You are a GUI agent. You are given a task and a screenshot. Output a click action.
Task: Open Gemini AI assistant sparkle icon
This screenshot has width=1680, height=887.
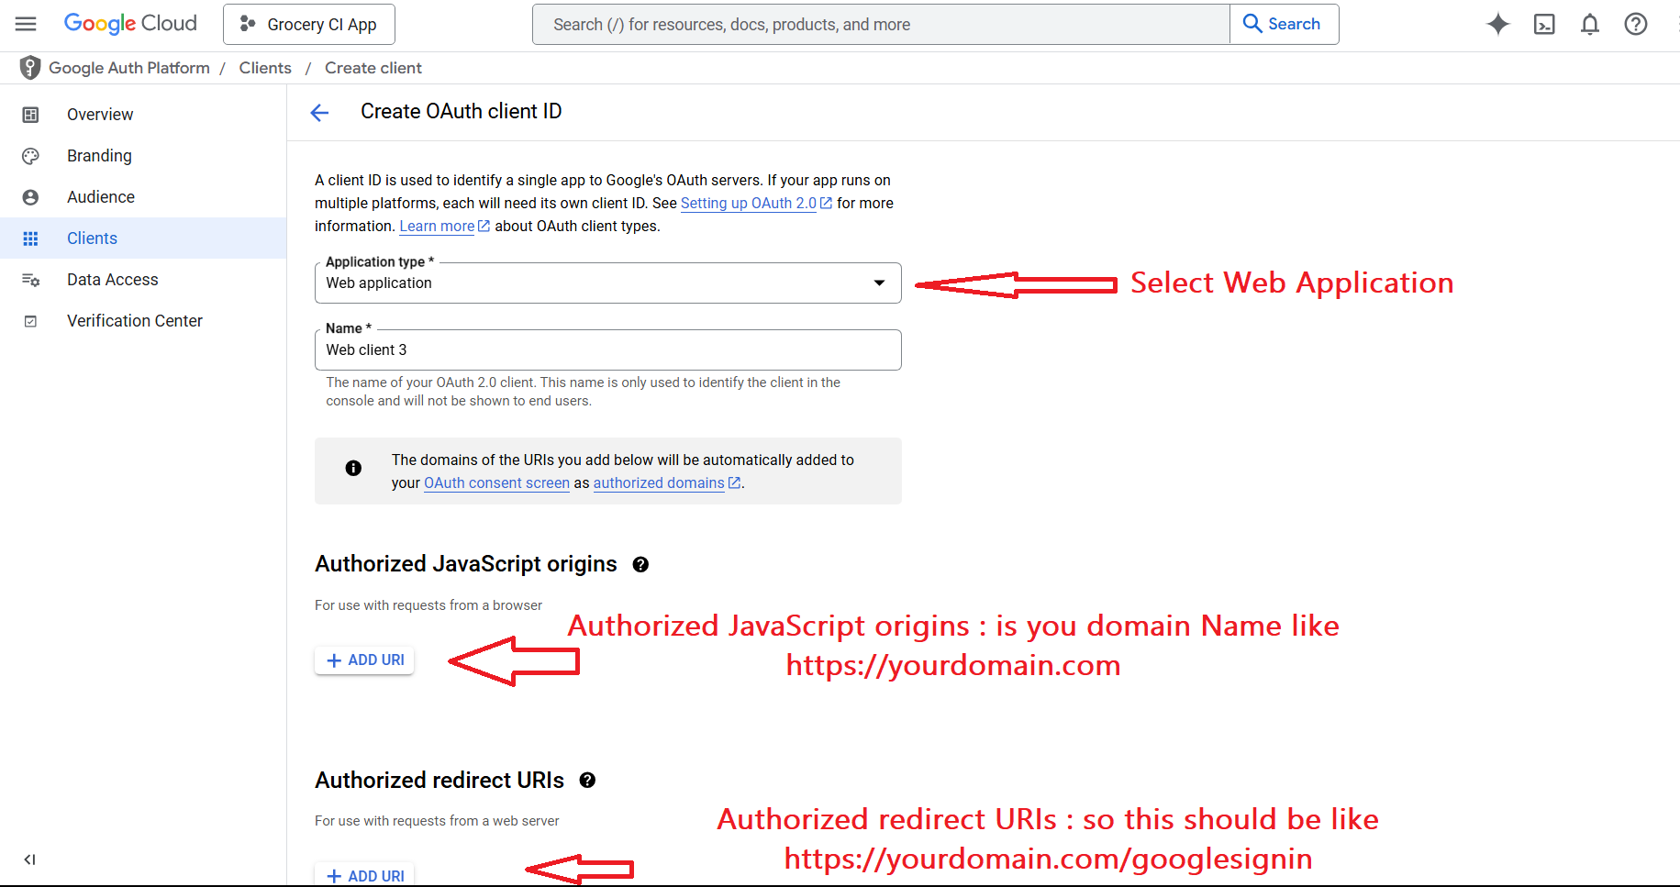coord(1497,24)
